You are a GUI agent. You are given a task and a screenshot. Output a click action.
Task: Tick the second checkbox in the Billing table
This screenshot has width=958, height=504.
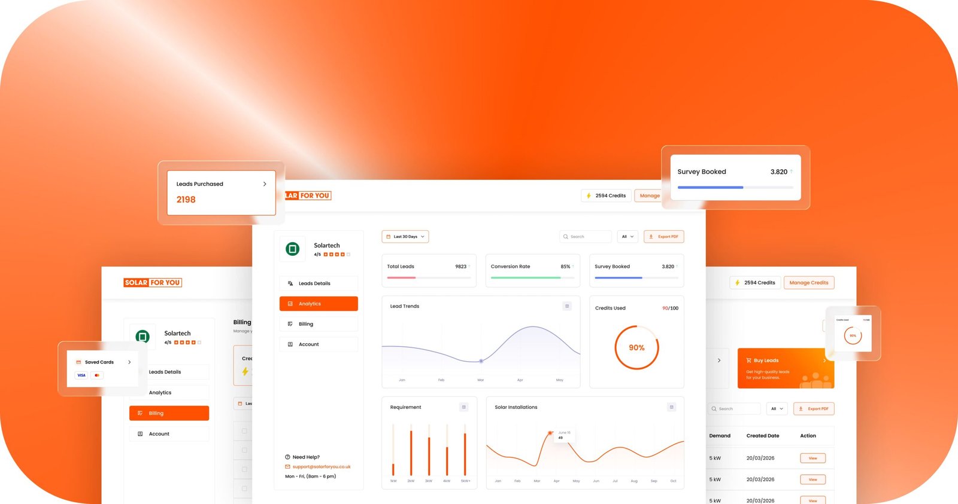(244, 450)
